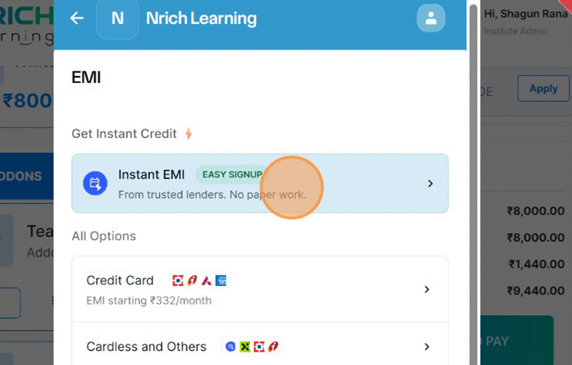Expand the Cardless and Others chevron
This screenshot has height=365, width=572.
coord(427,347)
